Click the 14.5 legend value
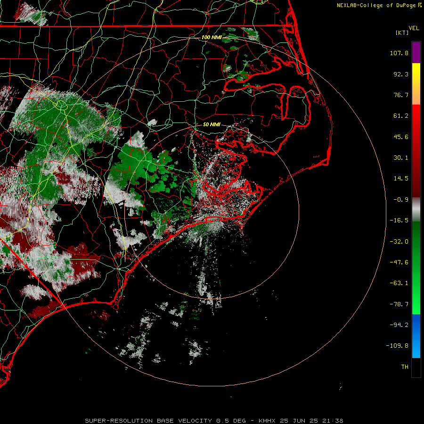Screen dimensions: 424x424 click(x=401, y=179)
